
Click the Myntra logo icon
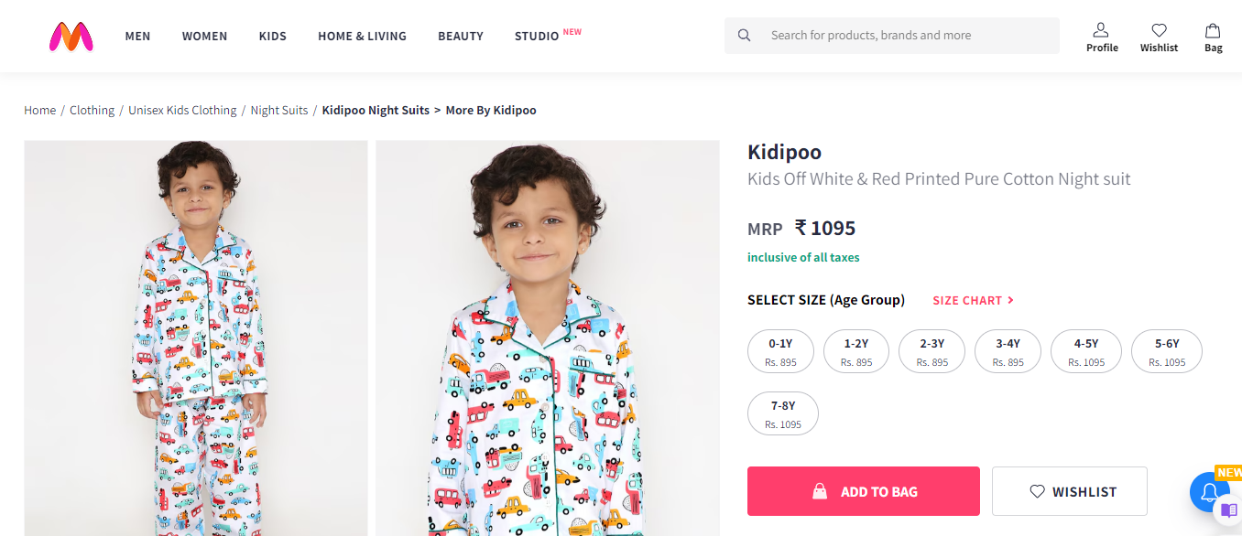[x=71, y=36]
